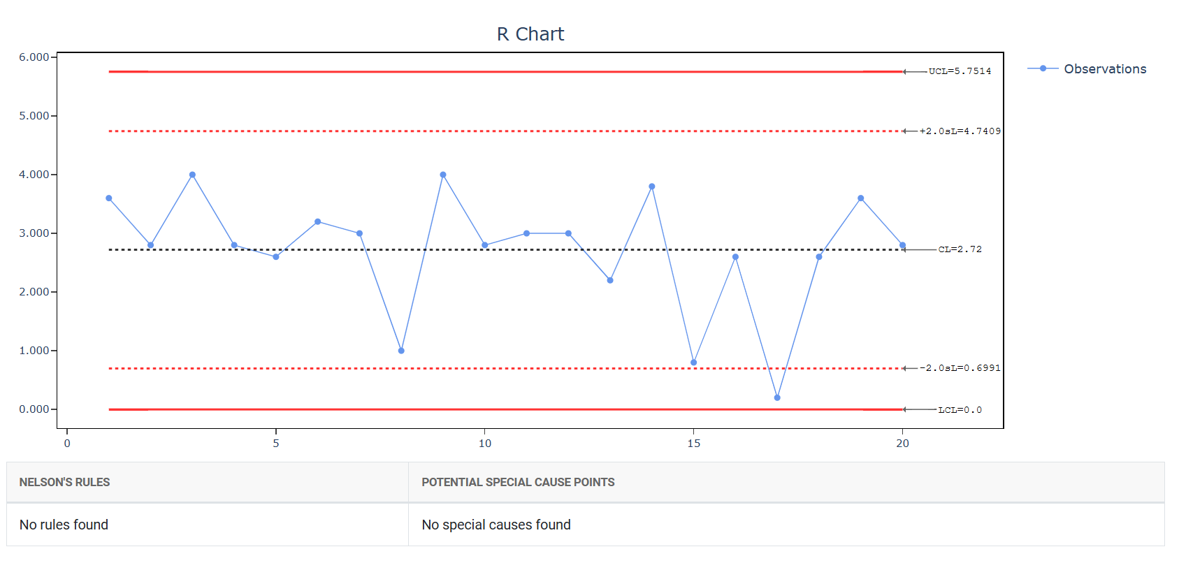The width and height of the screenshot is (1179, 563).
Task: Toggle the Observations legend entry
Action: (1104, 69)
